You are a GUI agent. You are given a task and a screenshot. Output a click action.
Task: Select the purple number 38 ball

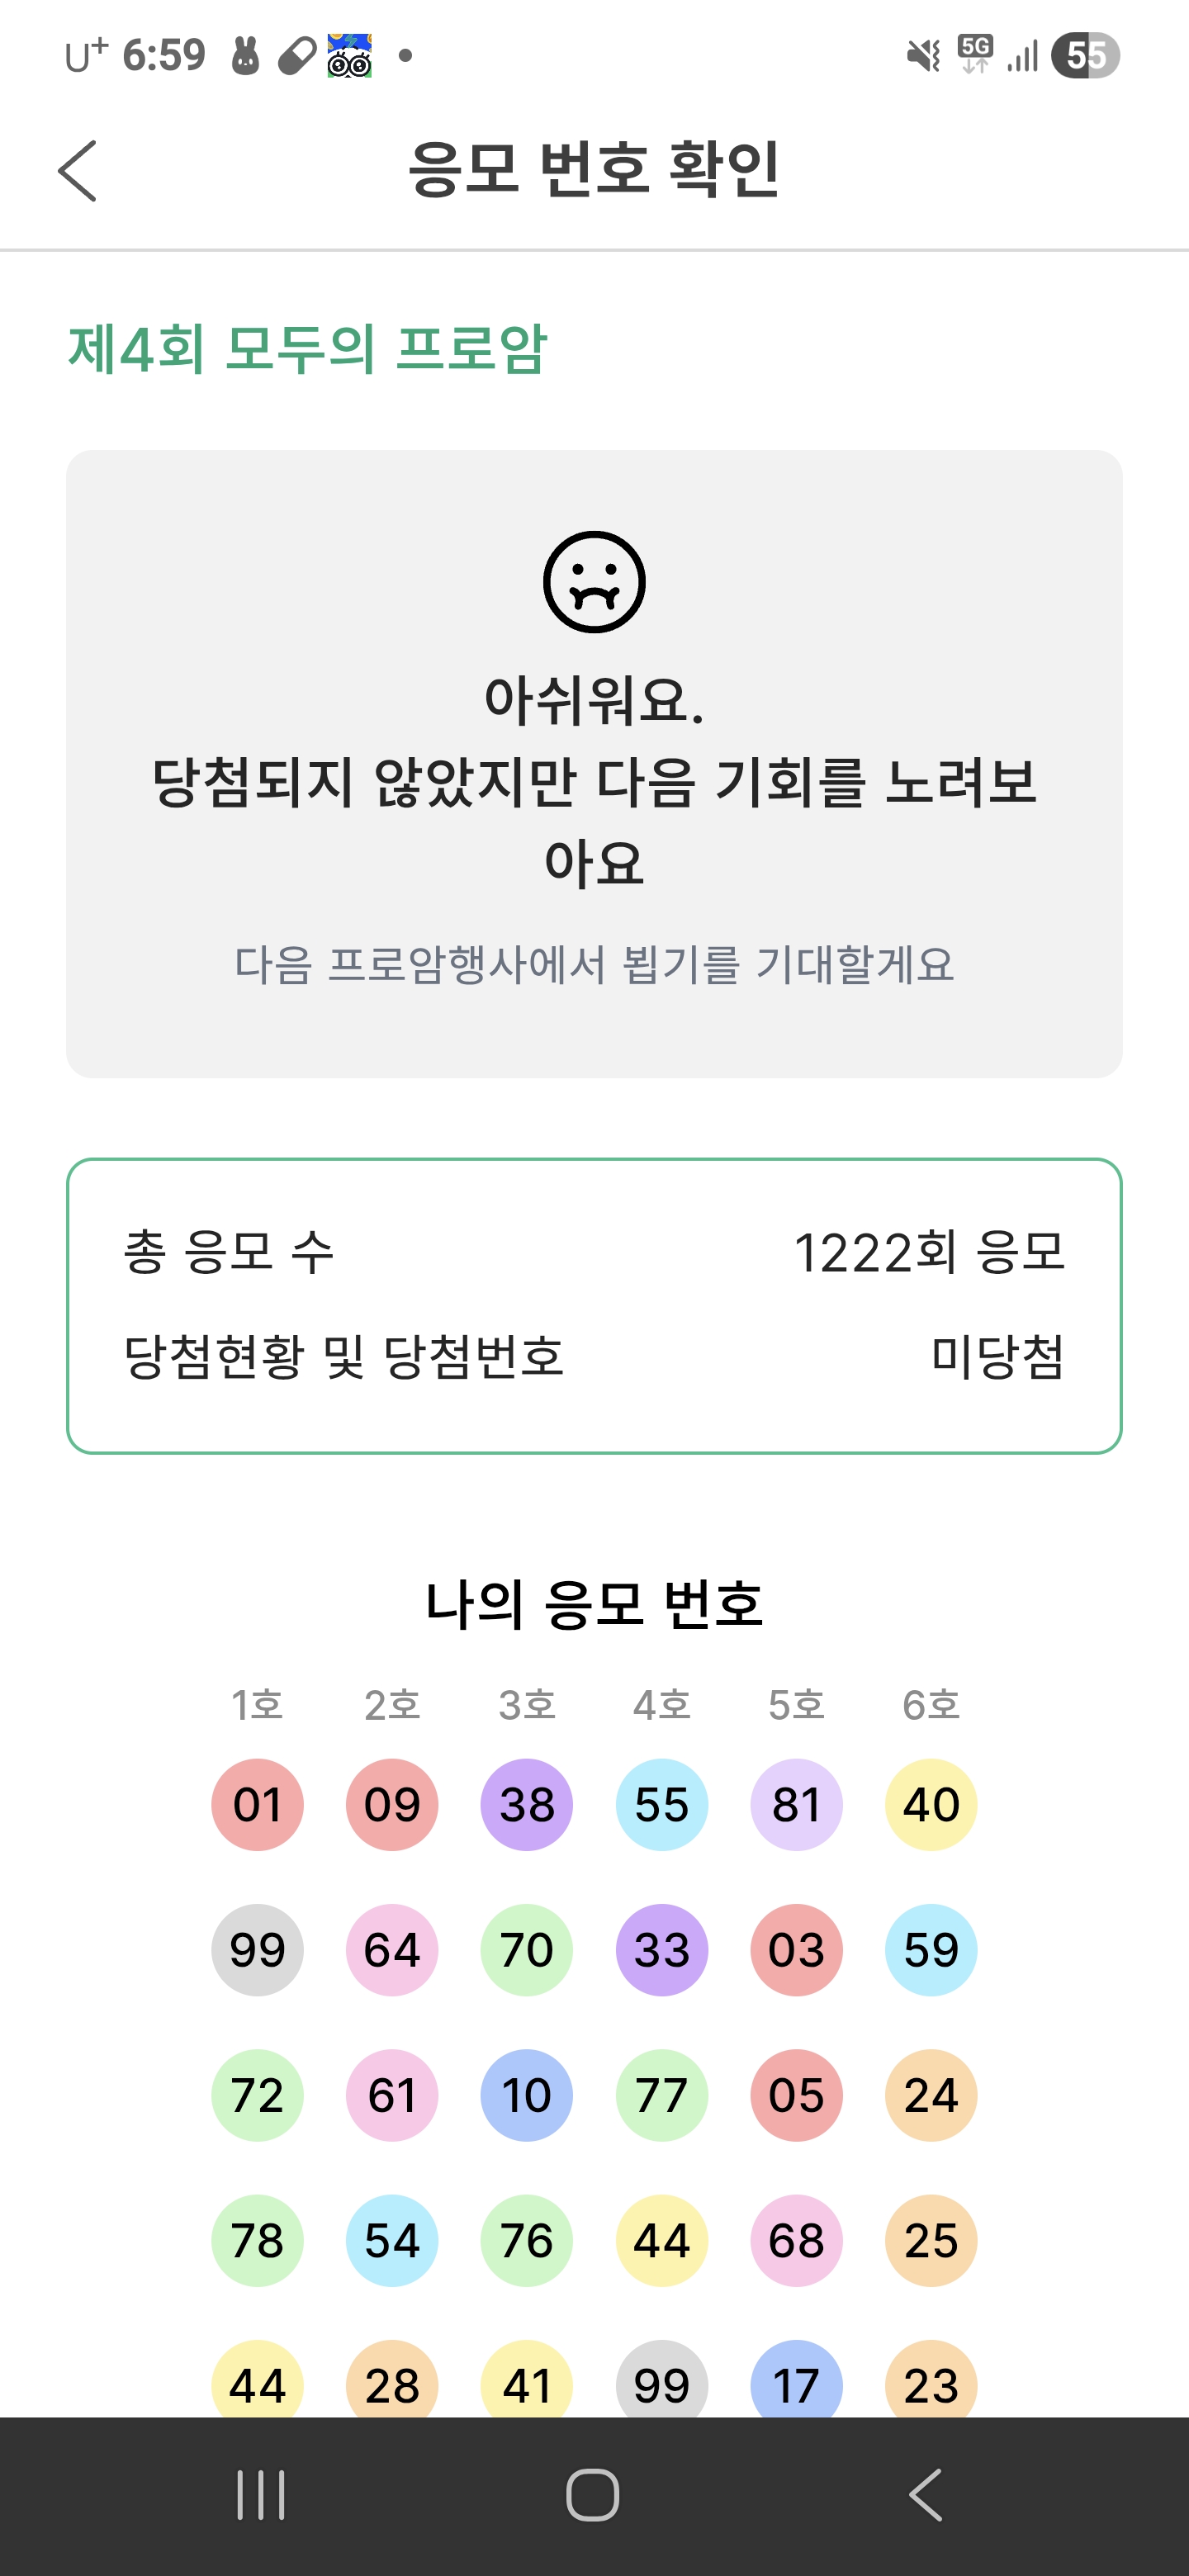(527, 1805)
